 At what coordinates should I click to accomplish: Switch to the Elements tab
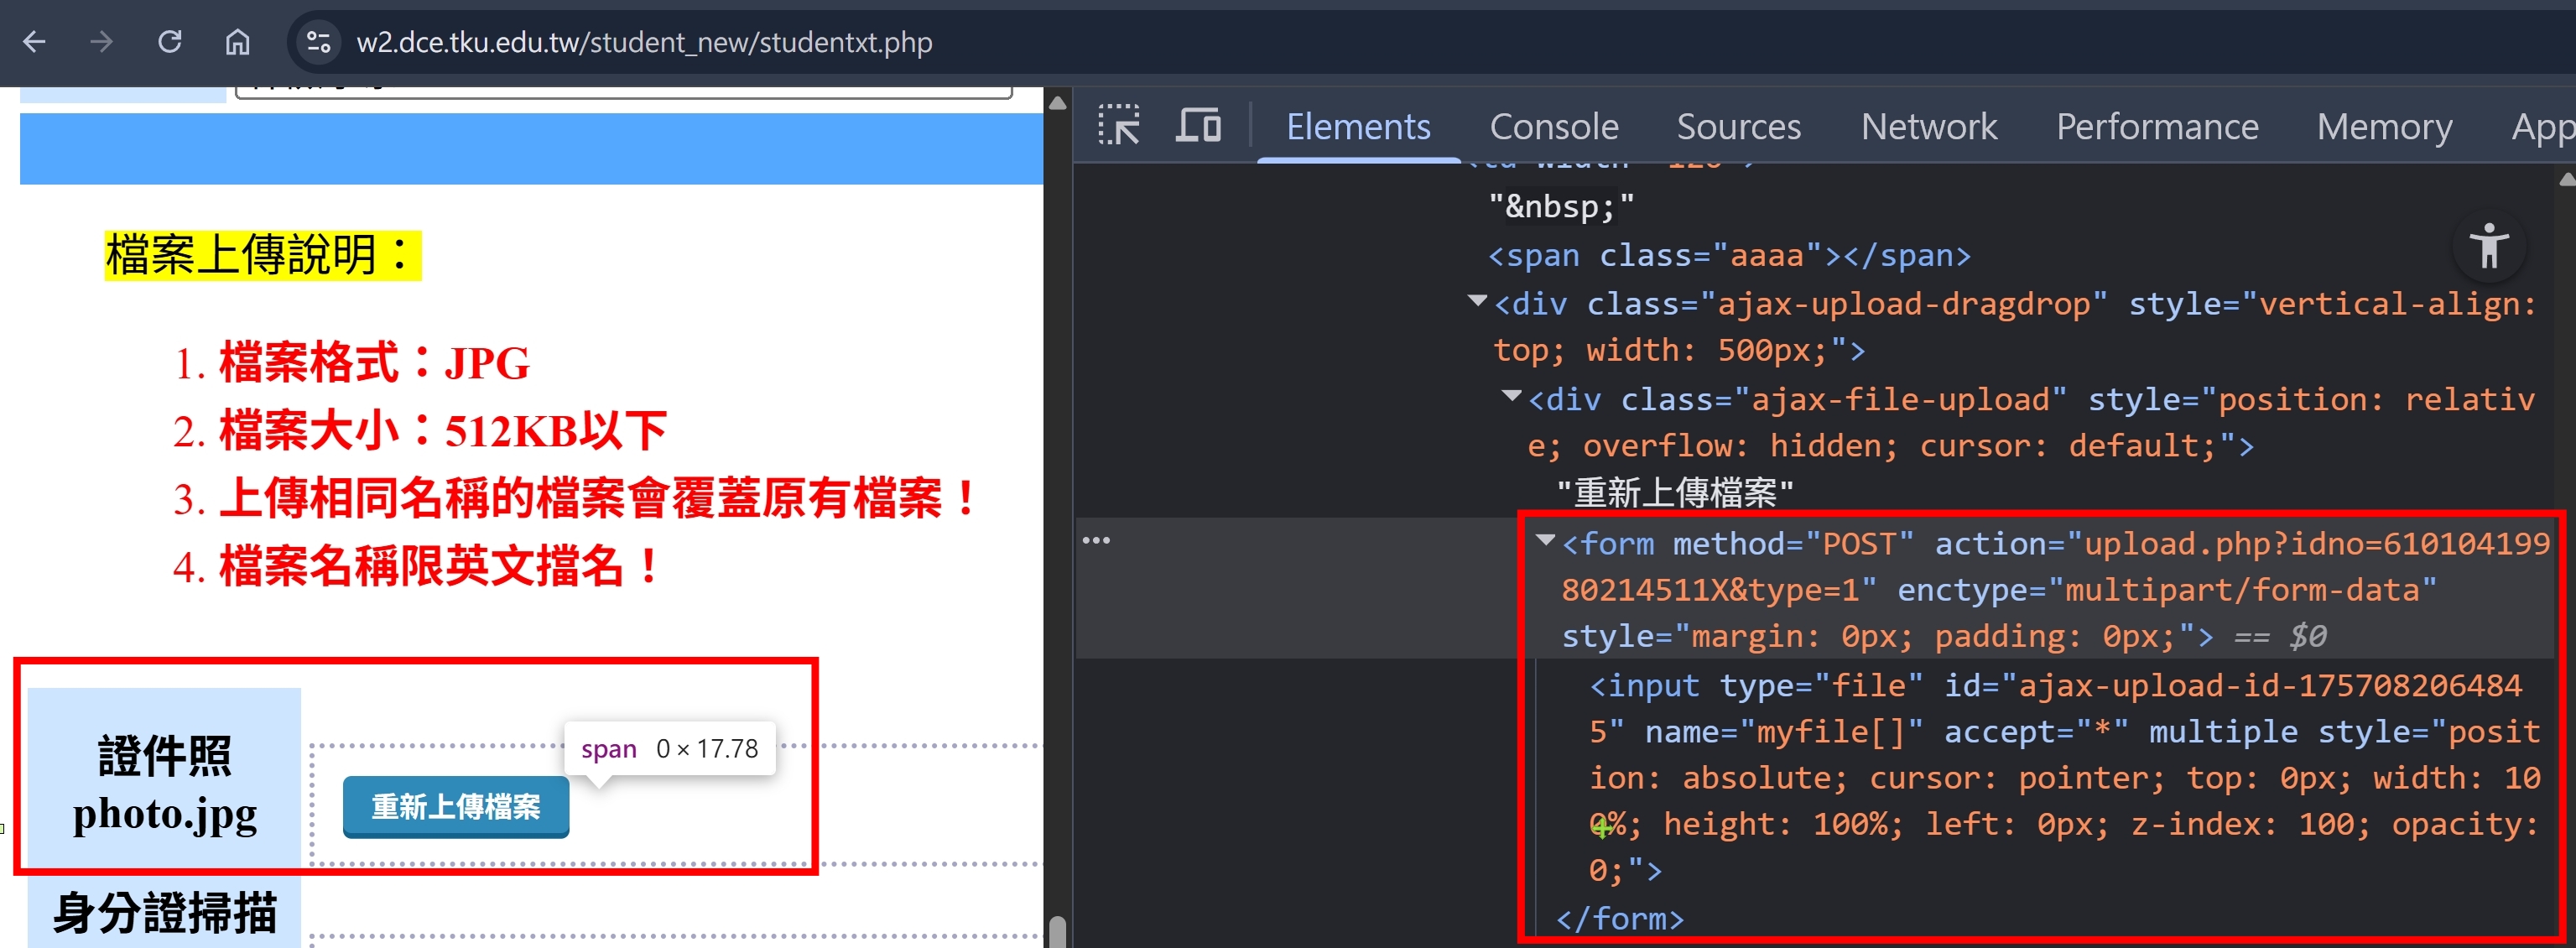click(1358, 127)
